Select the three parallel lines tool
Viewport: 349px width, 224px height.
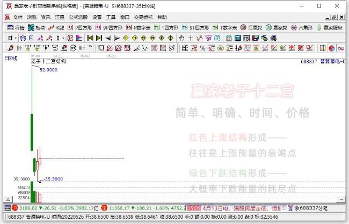172,48
